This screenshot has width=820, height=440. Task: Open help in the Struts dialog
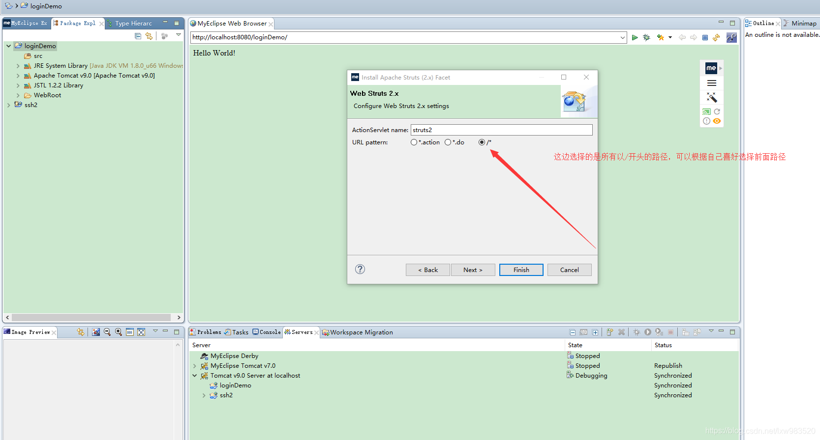coord(360,269)
